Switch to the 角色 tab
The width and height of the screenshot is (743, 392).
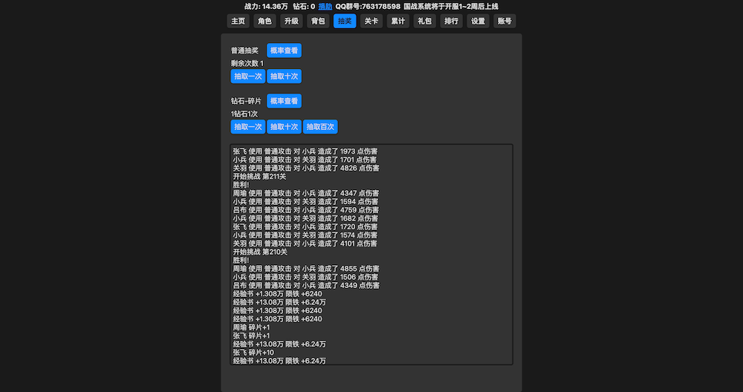265,21
